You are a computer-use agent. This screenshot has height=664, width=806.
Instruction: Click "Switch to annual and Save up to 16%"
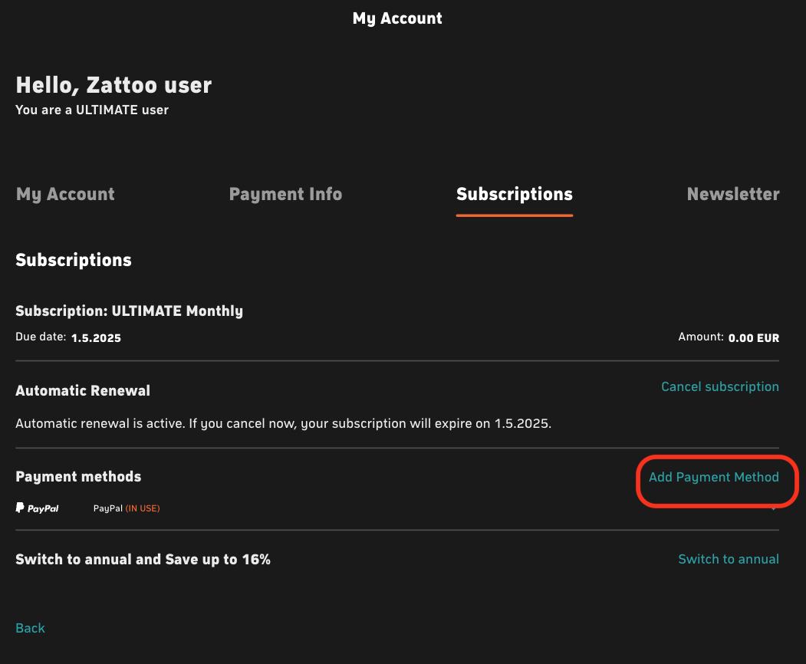pos(143,559)
